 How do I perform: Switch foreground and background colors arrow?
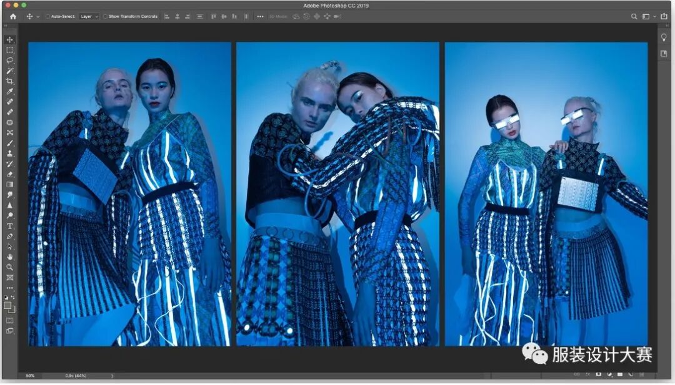click(x=12, y=297)
